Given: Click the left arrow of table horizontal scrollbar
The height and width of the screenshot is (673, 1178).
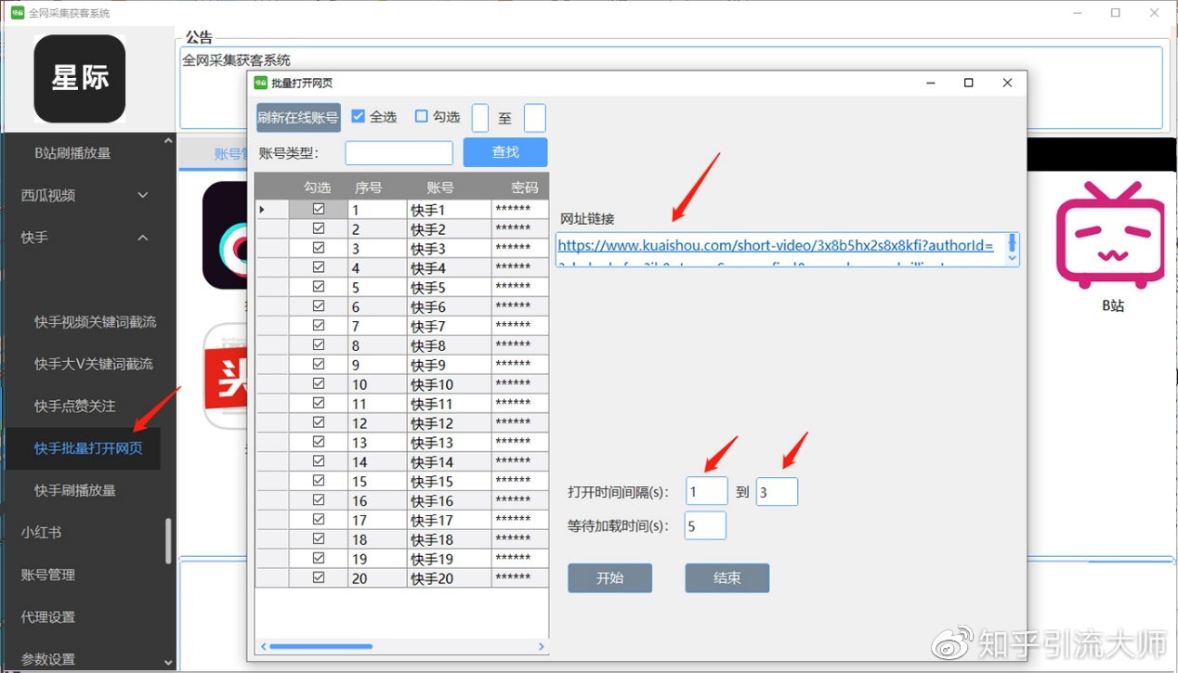Looking at the screenshot, I should coord(263,646).
